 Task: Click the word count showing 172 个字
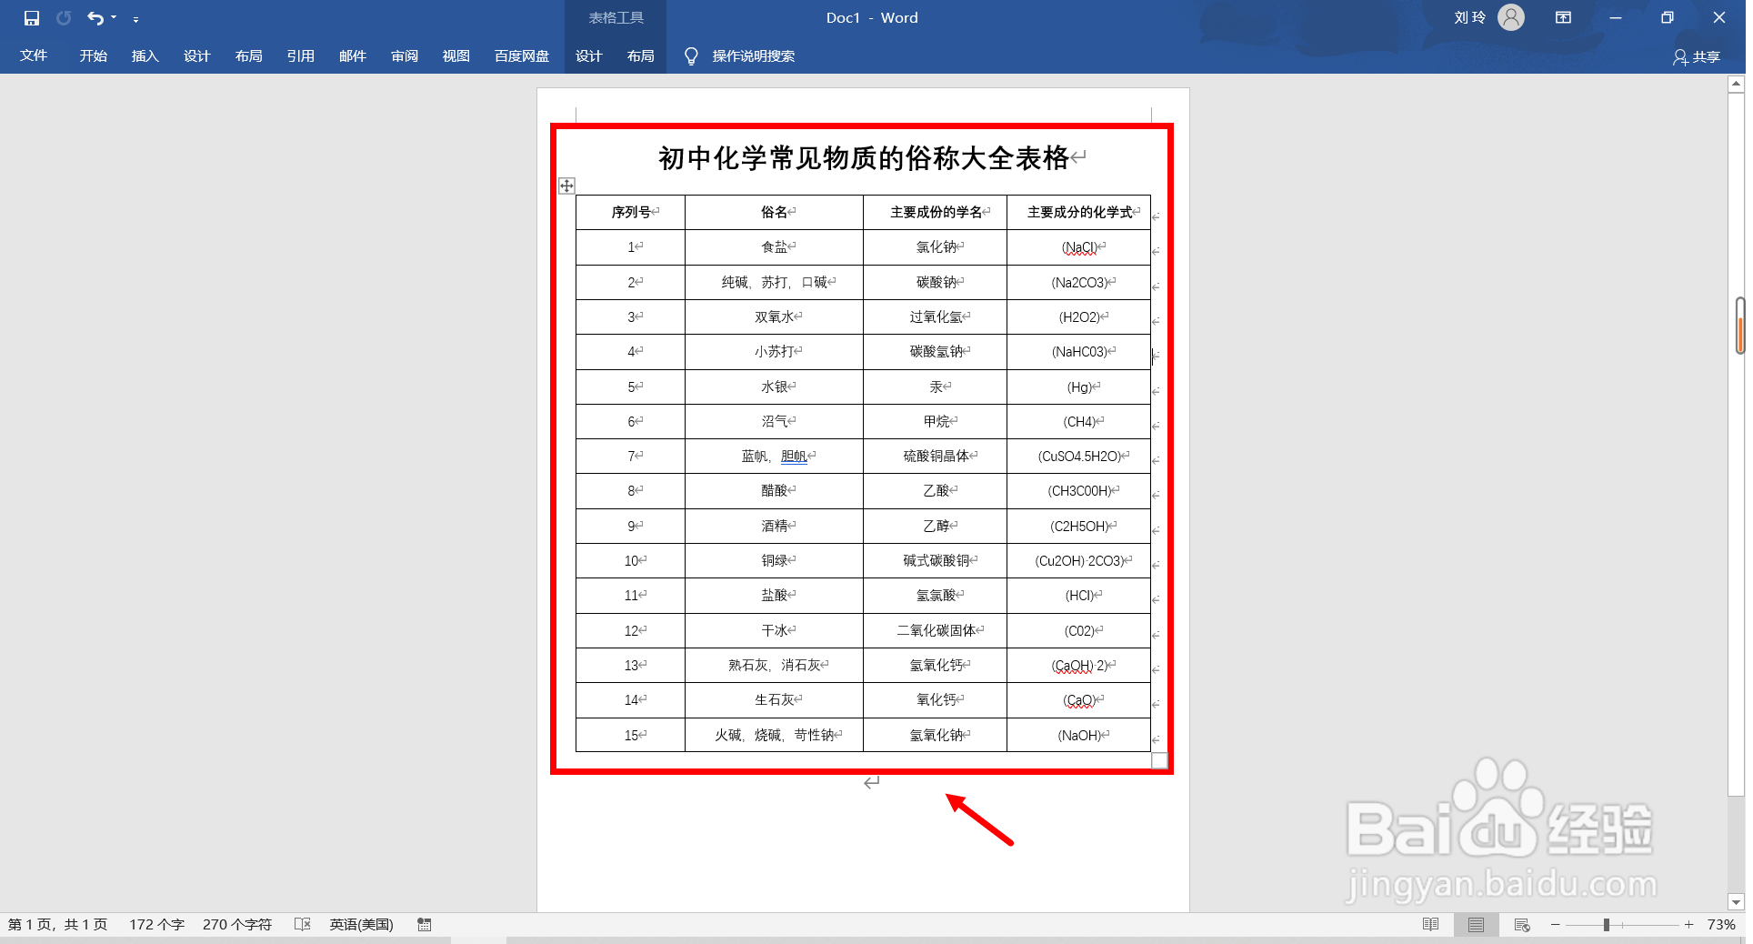(x=155, y=924)
